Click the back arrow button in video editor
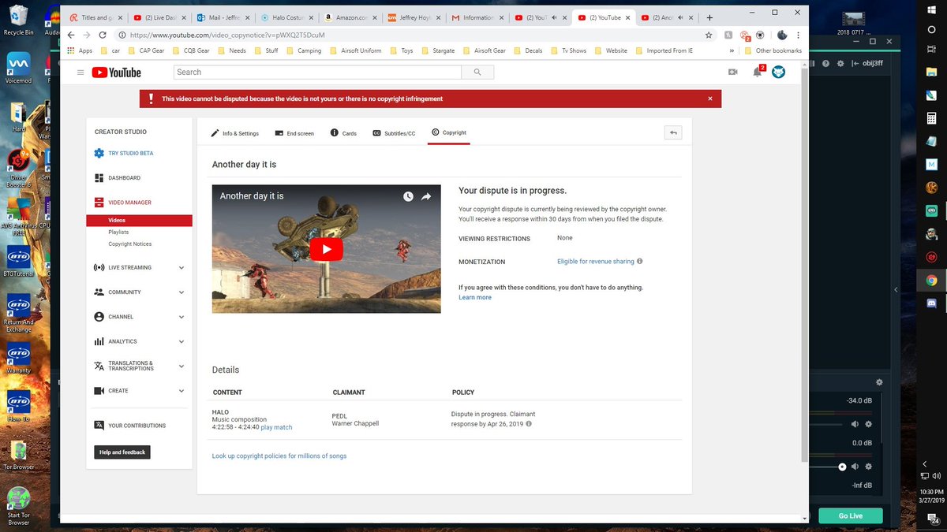This screenshot has width=947, height=532. pos(672,133)
